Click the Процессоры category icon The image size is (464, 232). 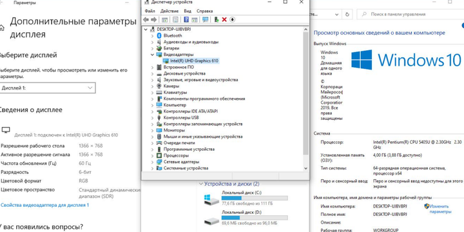point(159,155)
